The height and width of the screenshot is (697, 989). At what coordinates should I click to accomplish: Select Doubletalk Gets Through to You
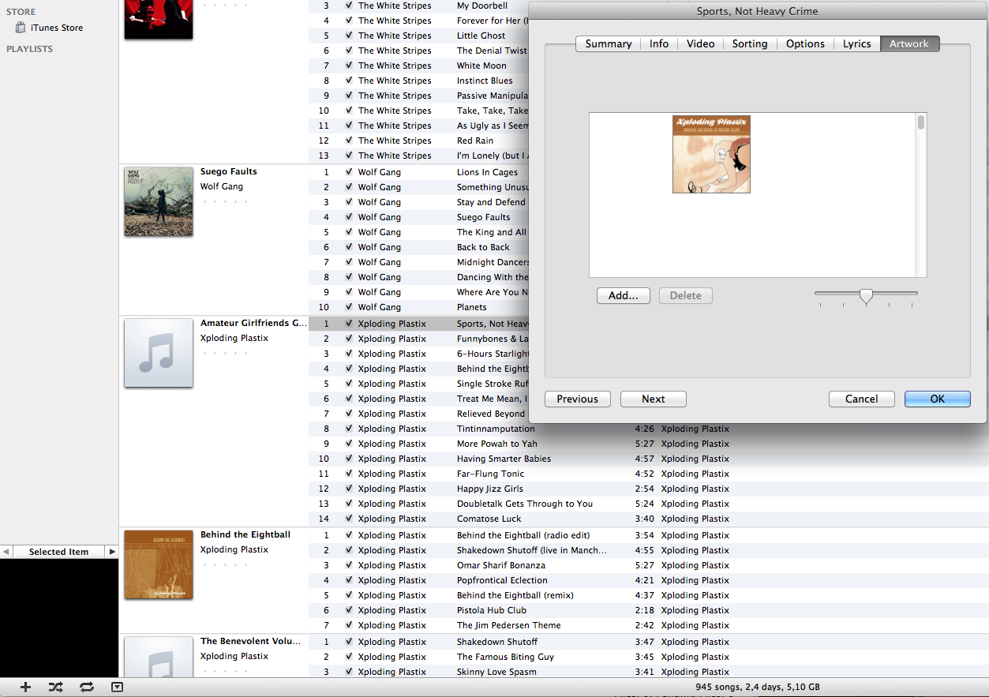point(525,504)
